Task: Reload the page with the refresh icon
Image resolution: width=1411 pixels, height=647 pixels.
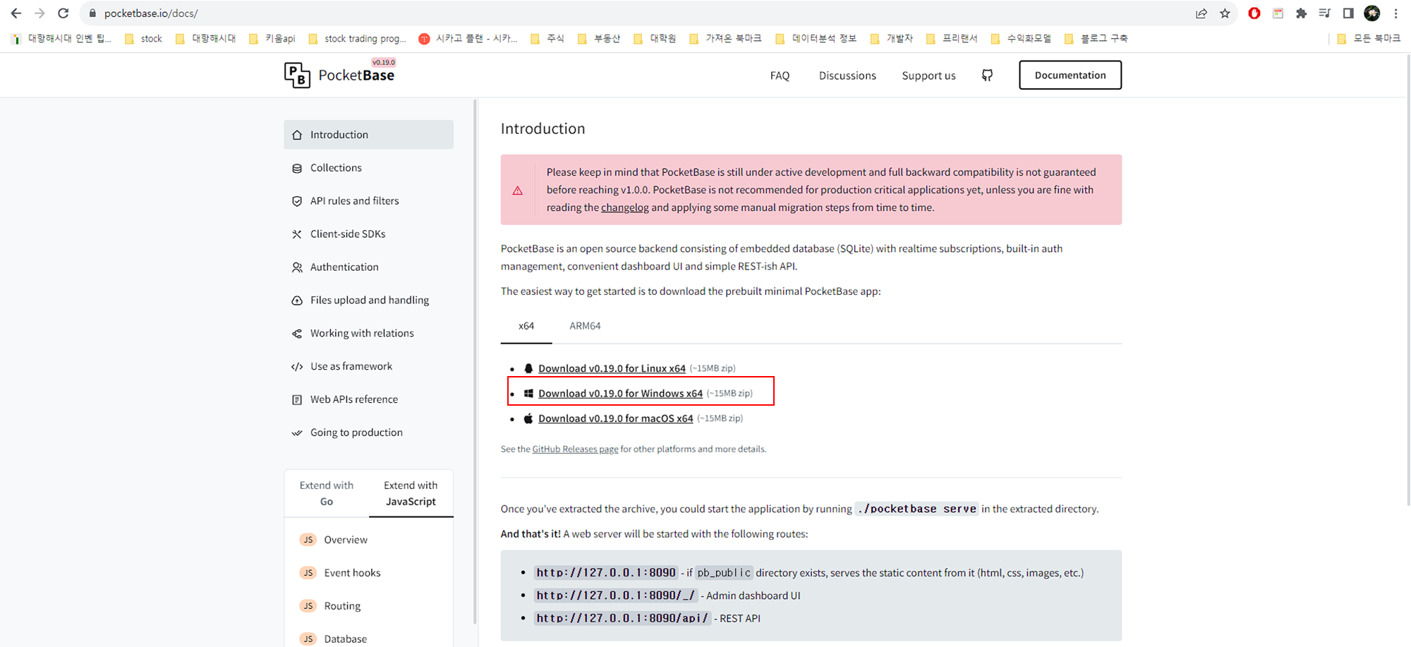Action: tap(63, 13)
